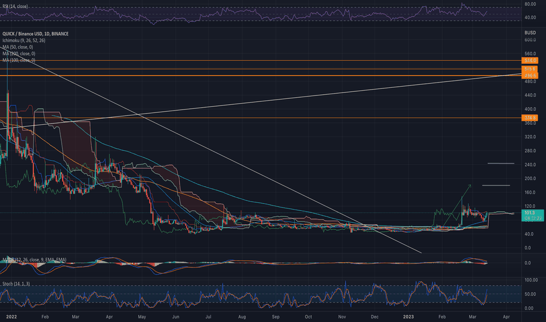Click the 600.0 value on price axis
This screenshot has height=322, width=546.
pos(530,40)
